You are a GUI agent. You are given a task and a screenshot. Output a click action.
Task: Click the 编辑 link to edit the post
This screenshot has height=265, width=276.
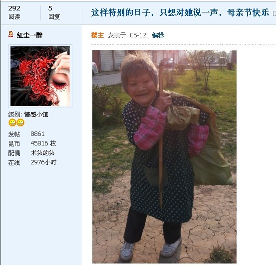(x=158, y=35)
